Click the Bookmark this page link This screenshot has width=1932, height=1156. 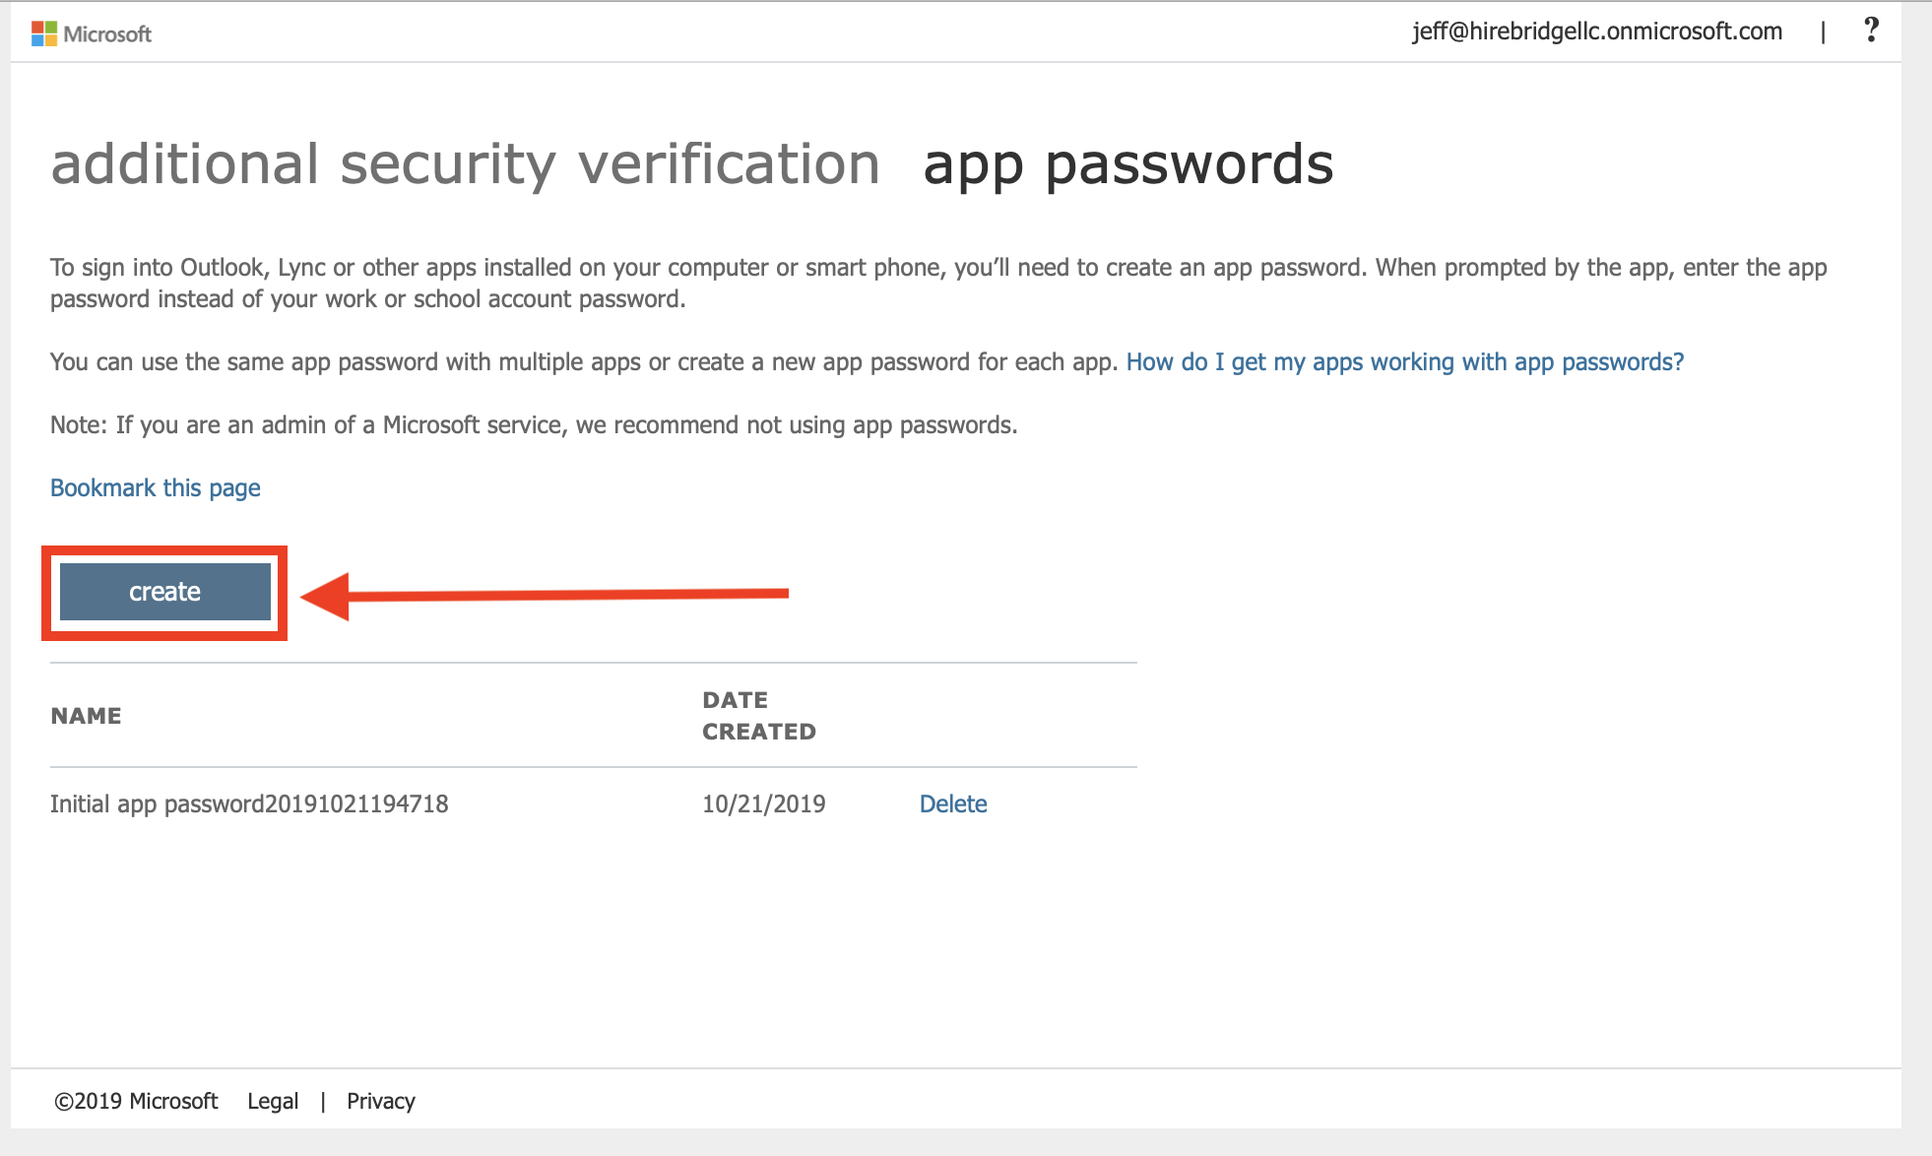[156, 488]
